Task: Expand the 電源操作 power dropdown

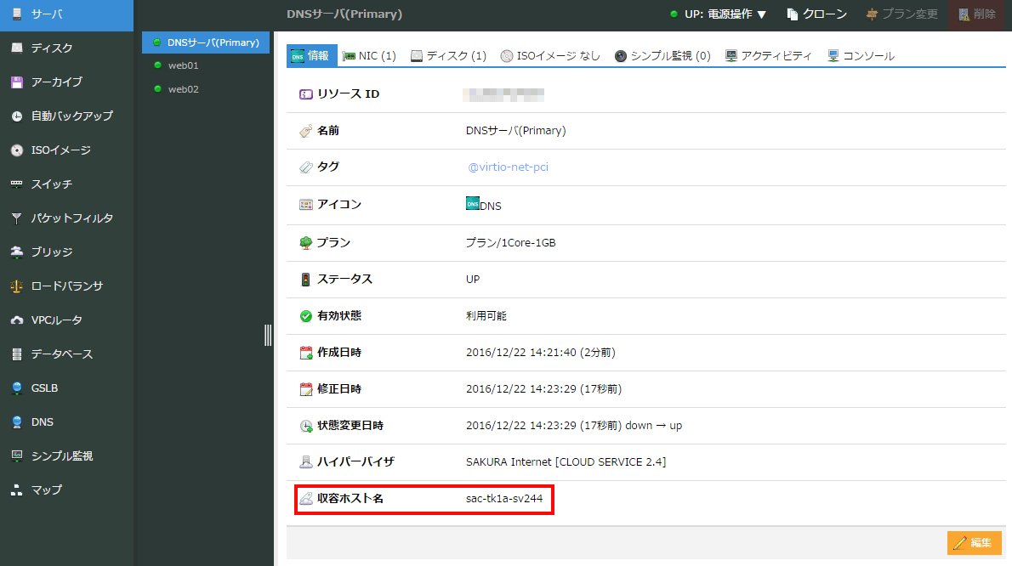Action: click(719, 14)
